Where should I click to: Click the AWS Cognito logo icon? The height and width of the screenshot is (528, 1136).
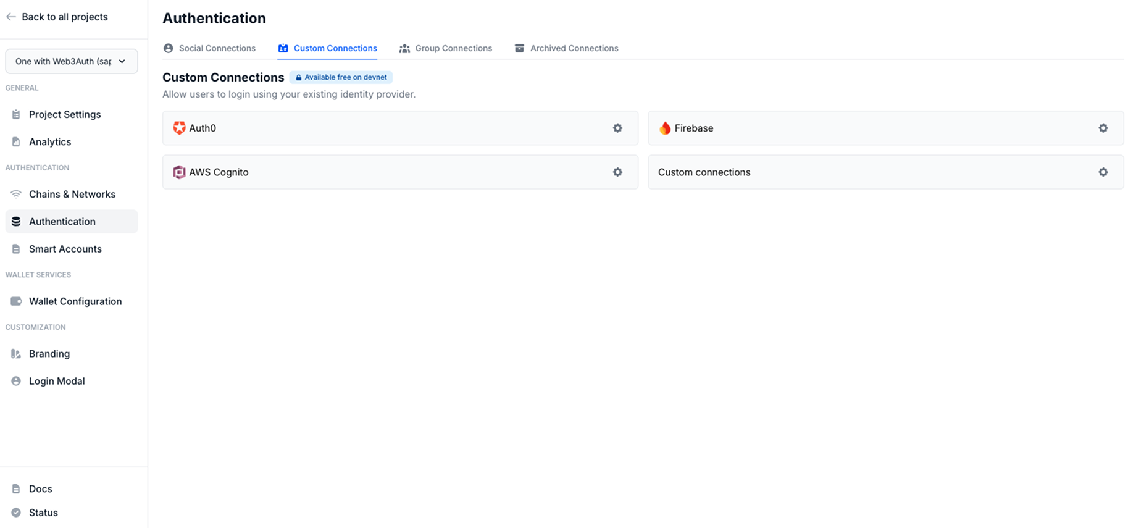[179, 172]
